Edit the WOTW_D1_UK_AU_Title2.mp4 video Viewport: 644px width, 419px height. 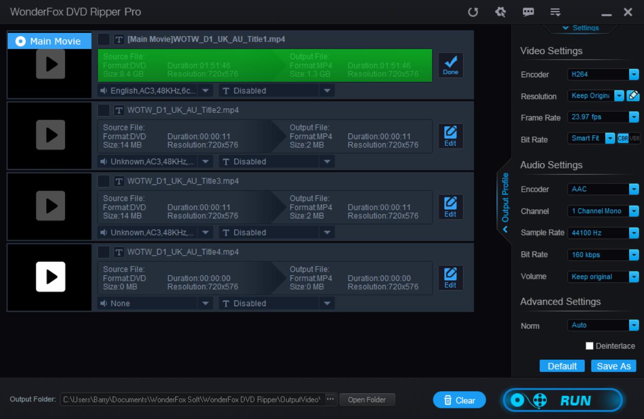tap(450, 136)
